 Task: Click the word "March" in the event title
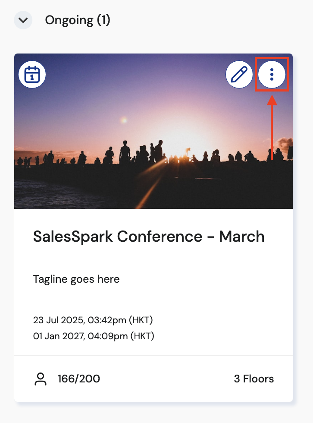[x=242, y=237]
